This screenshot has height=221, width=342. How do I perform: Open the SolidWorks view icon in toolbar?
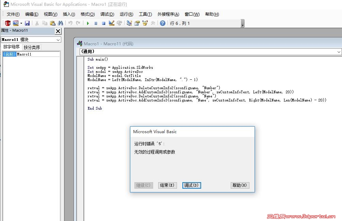point(8,23)
